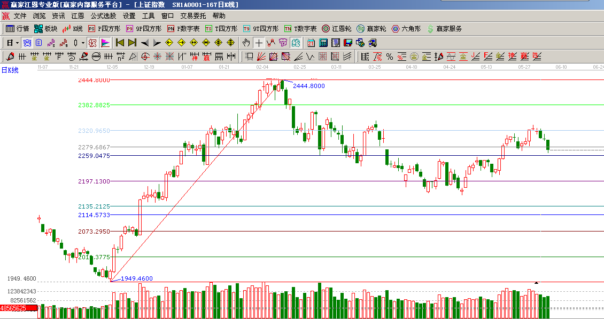Open the 江恩轮 wheel tool
Screen dimensions: 604x319
click(336, 29)
